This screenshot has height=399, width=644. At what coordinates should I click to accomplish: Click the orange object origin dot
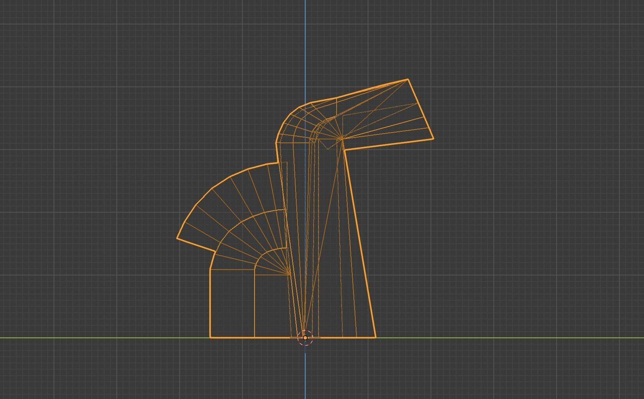[305, 338]
